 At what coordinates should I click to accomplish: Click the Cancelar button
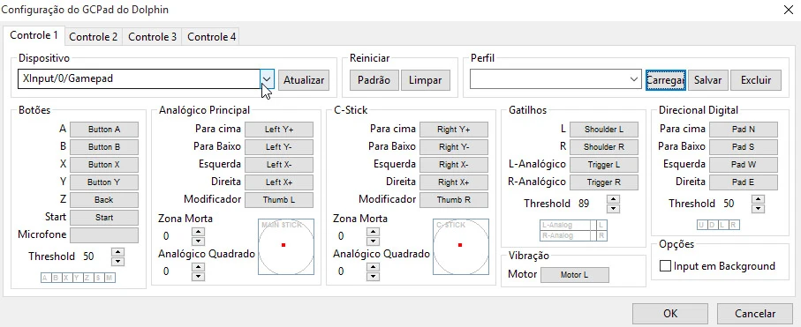coord(755,314)
